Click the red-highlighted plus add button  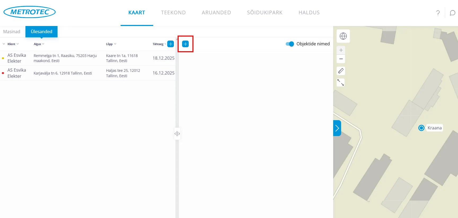(186, 44)
